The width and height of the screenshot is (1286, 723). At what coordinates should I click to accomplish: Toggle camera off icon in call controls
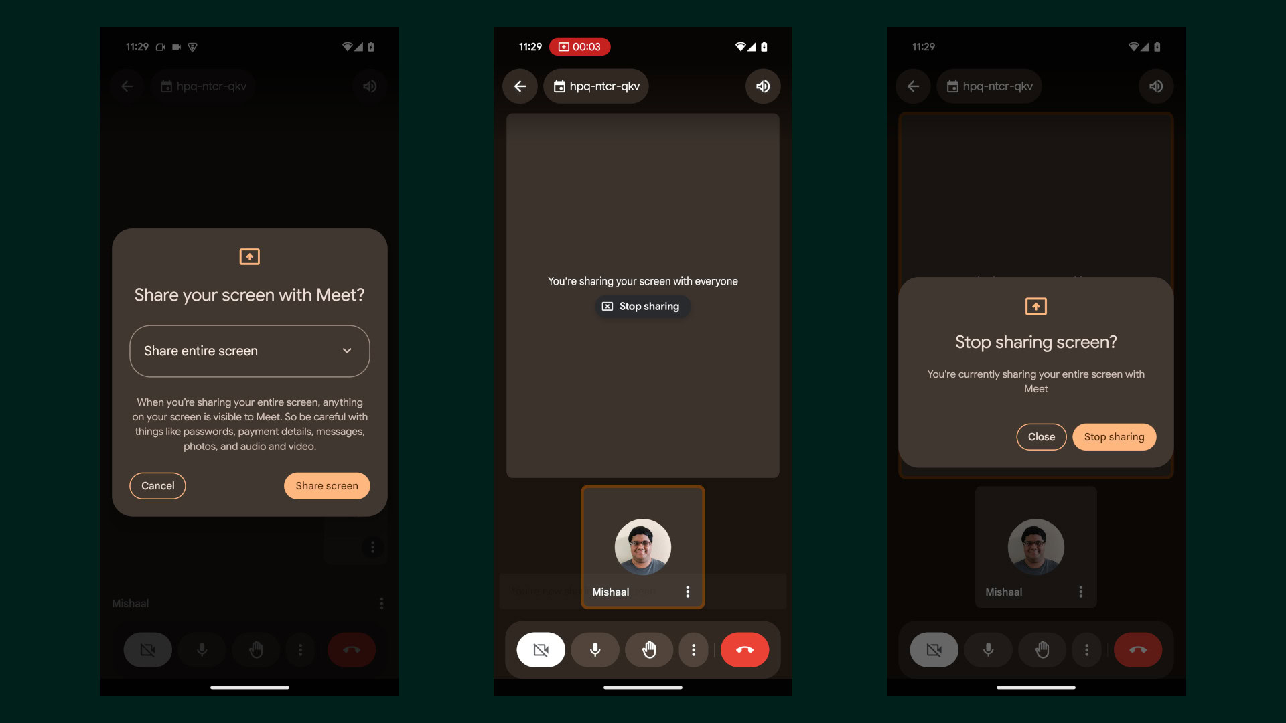pos(540,650)
